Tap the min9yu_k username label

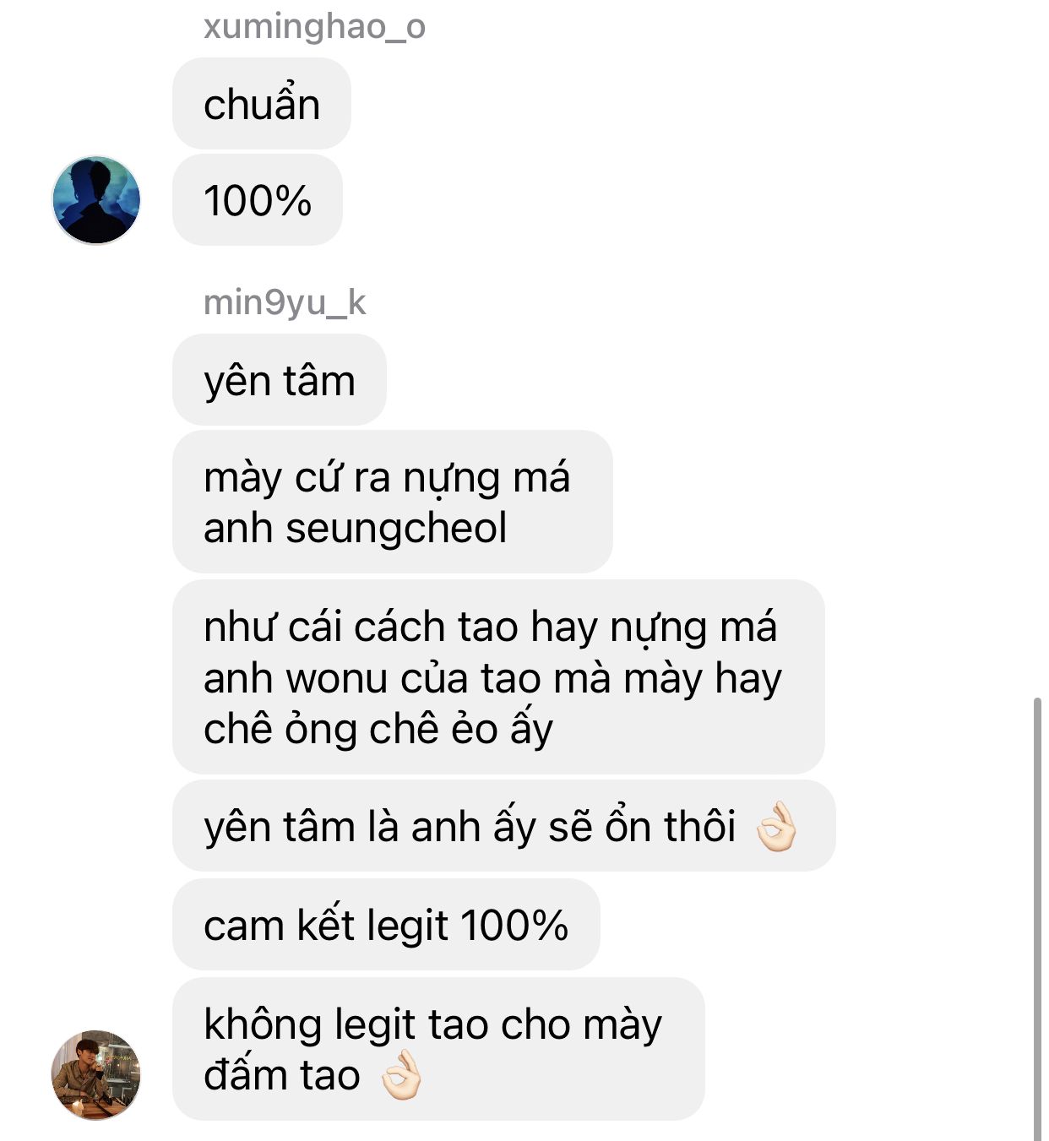[285, 302]
